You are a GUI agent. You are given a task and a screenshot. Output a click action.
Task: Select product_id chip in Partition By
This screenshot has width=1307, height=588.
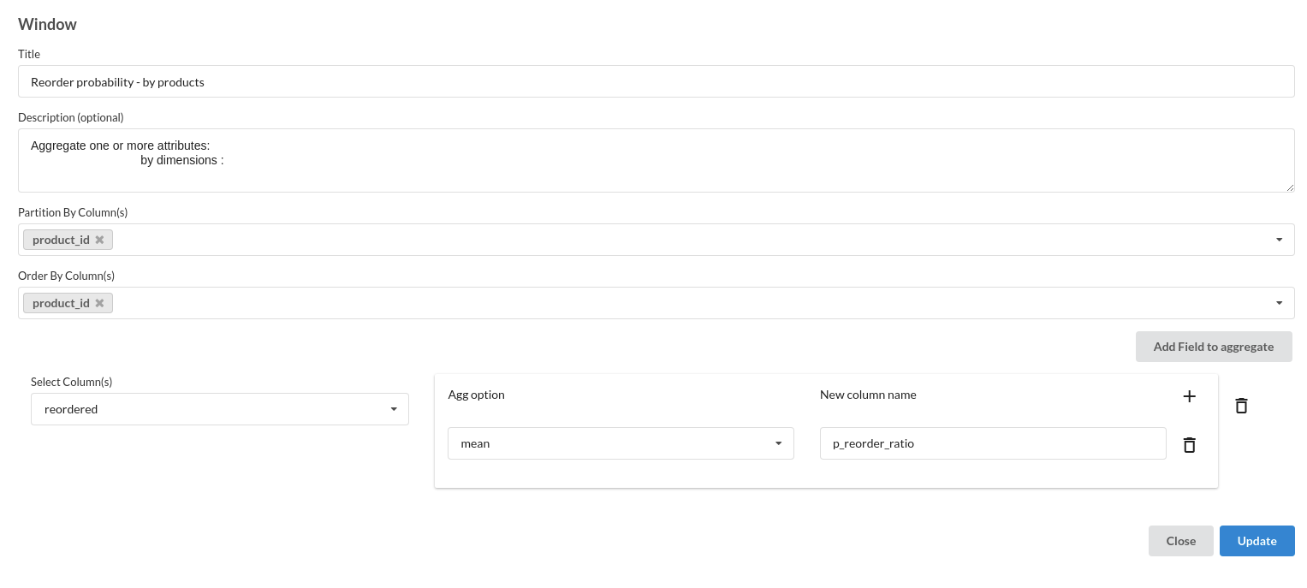coord(61,240)
